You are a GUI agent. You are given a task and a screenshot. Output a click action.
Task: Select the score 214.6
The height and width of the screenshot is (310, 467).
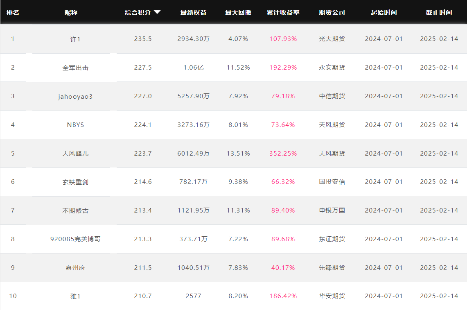tap(143, 181)
